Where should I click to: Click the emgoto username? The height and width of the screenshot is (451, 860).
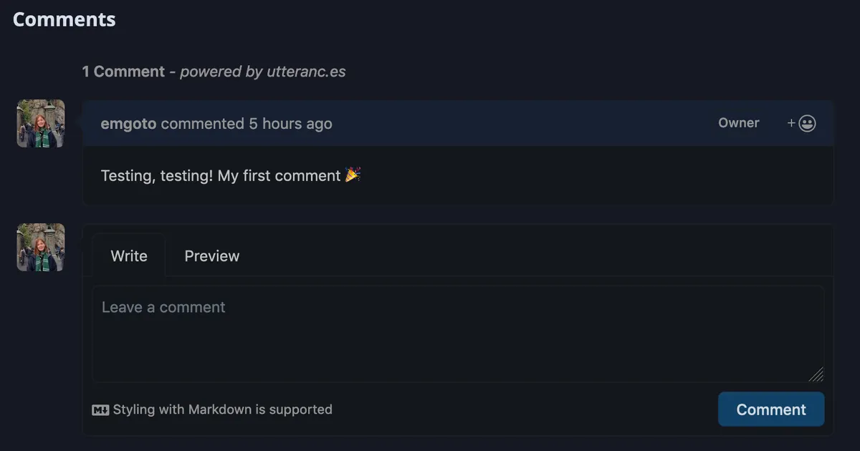[128, 122]
